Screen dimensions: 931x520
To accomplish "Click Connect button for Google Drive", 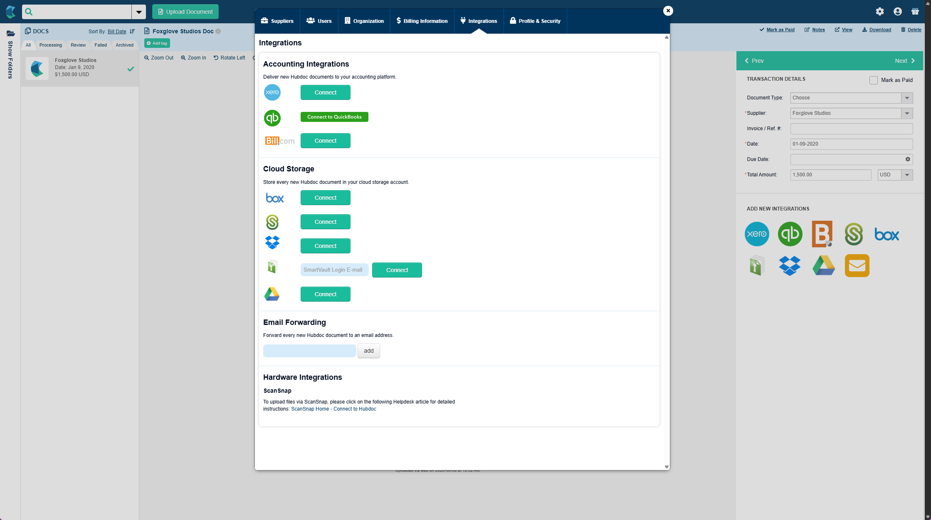I will (326, 294).
